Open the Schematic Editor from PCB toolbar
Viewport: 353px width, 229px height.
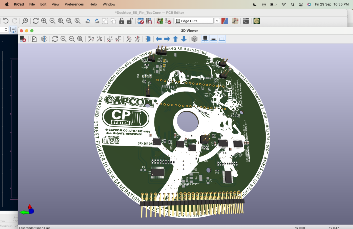[x=235, y=21]
